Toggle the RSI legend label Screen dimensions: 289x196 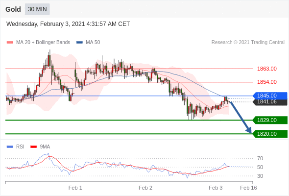click(x=20, y=147)
